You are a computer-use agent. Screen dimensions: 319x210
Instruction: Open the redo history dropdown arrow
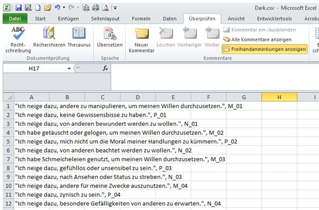(78, 7)
